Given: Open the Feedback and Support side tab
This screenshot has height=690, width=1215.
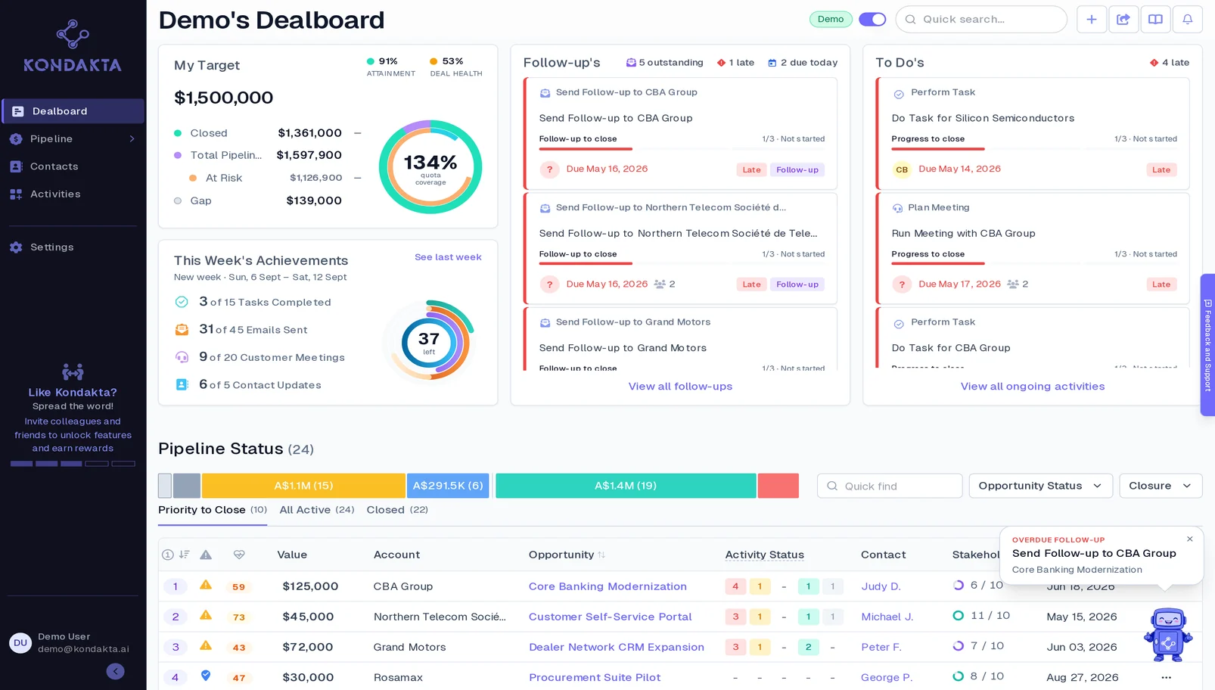Looking at the screenshot, I should pos(1207,345).
